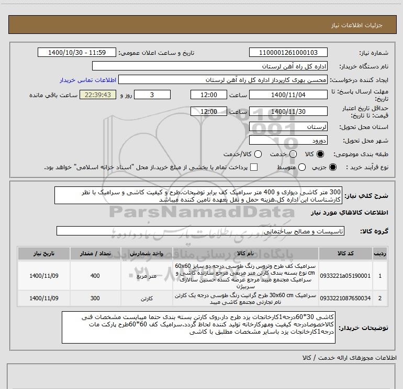Image resolution: width=403 pixels, height=389 pixels.
Task: Click the buyer notes text area
Action: (x=198, y=327)
